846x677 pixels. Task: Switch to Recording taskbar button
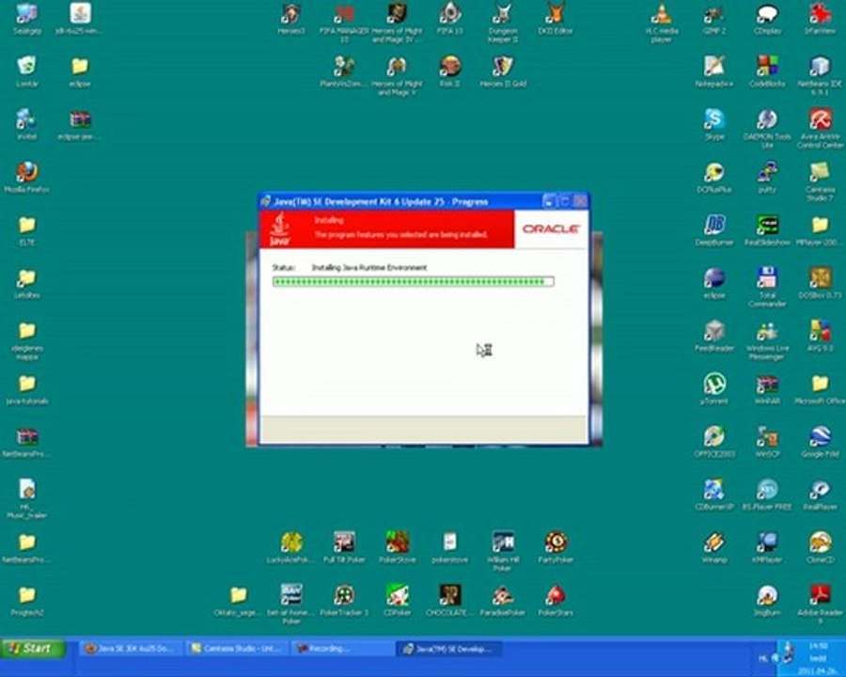pyautogui.click(x=344, y=649)
